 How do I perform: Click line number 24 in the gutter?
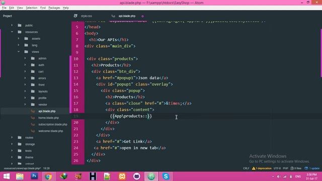point(76,148)
